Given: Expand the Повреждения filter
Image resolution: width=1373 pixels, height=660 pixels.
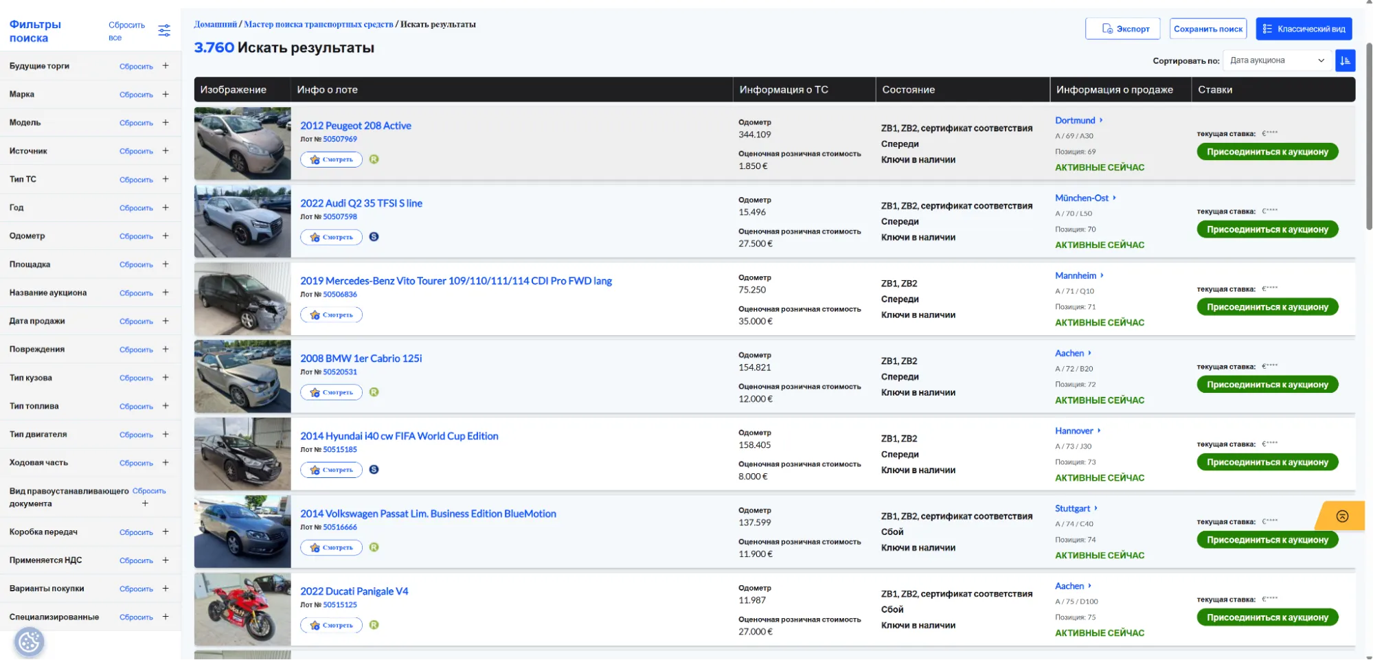Looking at the screenshot, I should [166, 349].
